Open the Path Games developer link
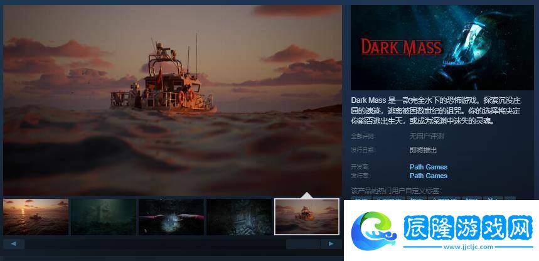539x261 pixels. (x=429, y=167)
